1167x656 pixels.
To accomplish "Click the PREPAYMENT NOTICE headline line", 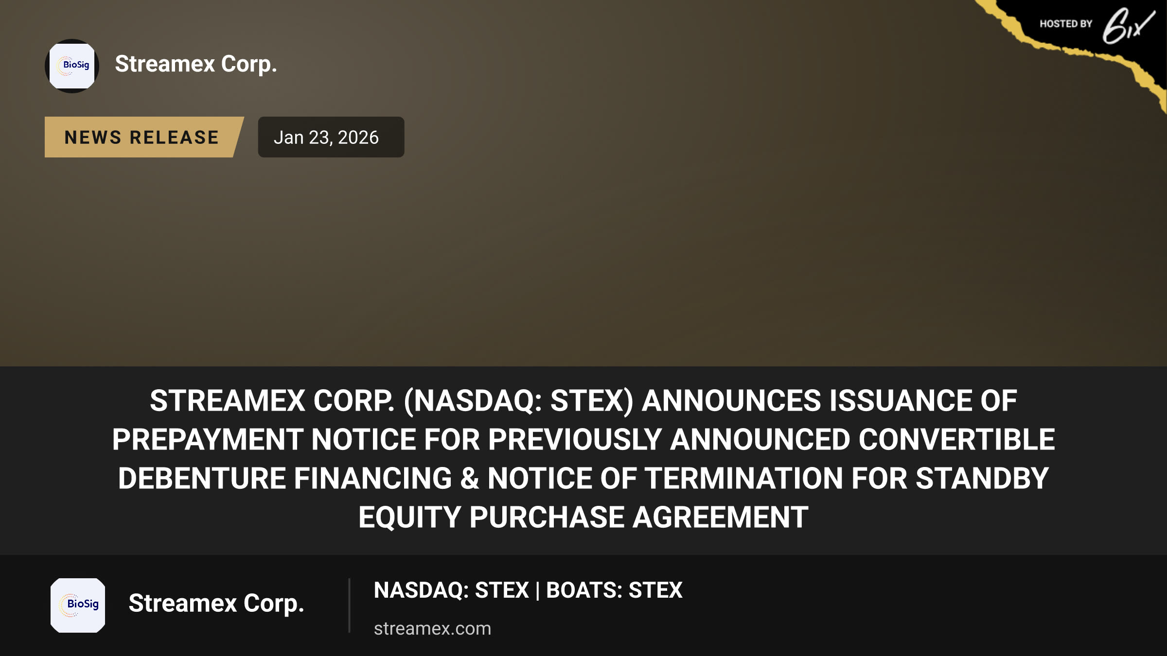I will [x=583, y=440].
